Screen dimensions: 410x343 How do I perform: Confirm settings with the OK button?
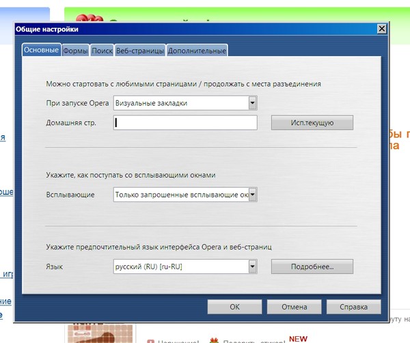pos(234,307)
